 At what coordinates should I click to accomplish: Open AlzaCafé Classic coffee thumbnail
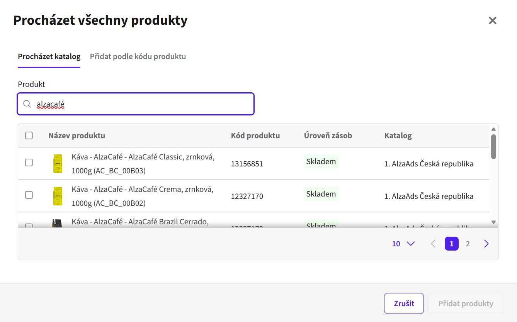tap(58, 163)
